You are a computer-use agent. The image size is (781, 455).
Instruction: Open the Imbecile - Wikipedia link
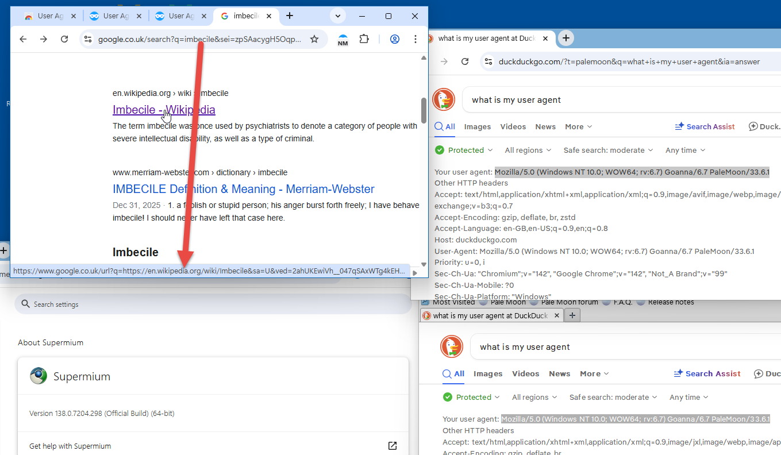(164, 110)
